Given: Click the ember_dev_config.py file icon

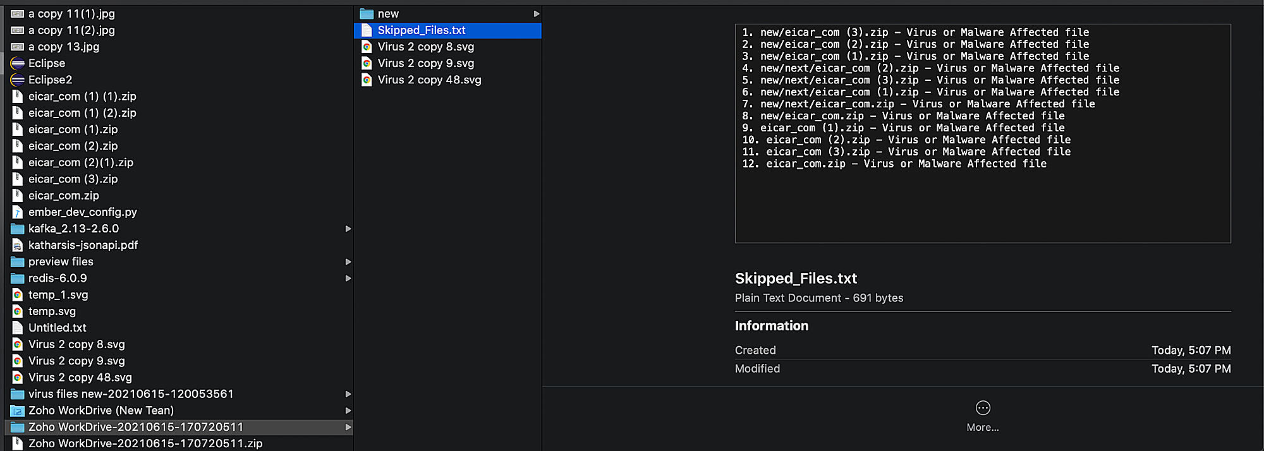Looking at the screenshot, I should [x=18, y=212].
